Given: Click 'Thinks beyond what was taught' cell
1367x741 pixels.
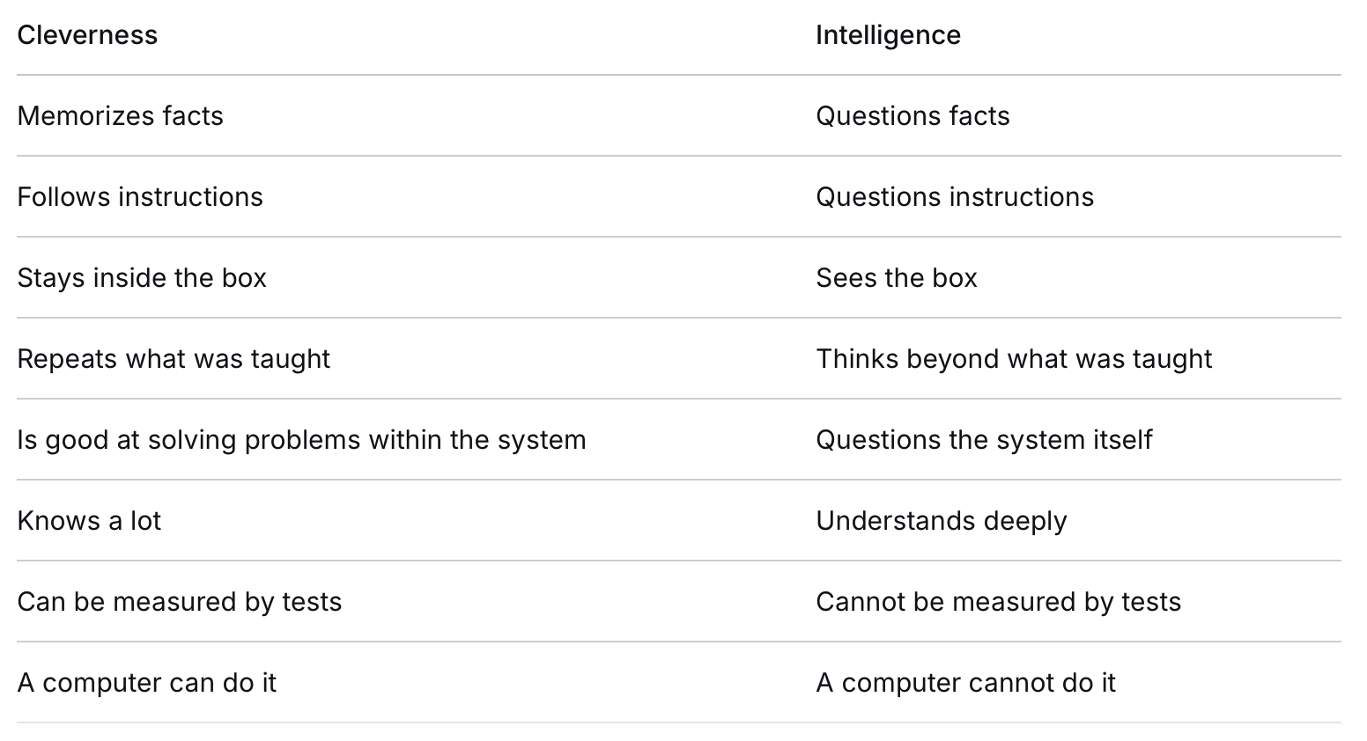Looking at the screenshot, I should [x=1014, y=359].
